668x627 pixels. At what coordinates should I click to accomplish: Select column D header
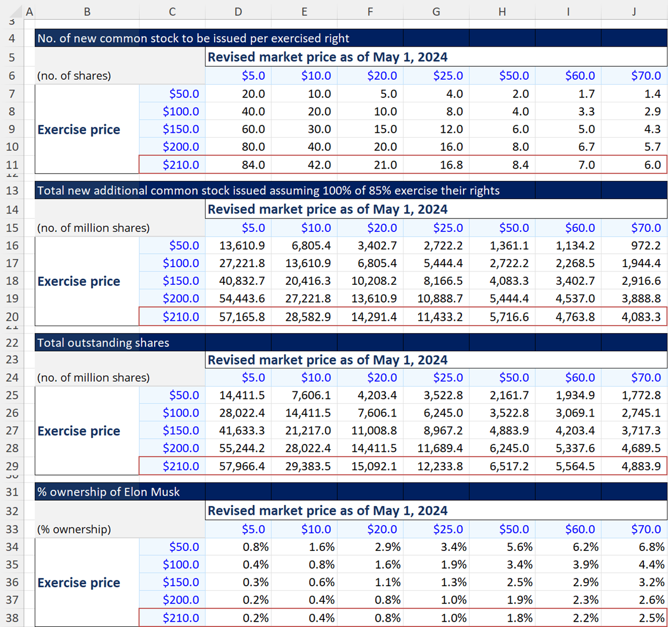point(238,12)
